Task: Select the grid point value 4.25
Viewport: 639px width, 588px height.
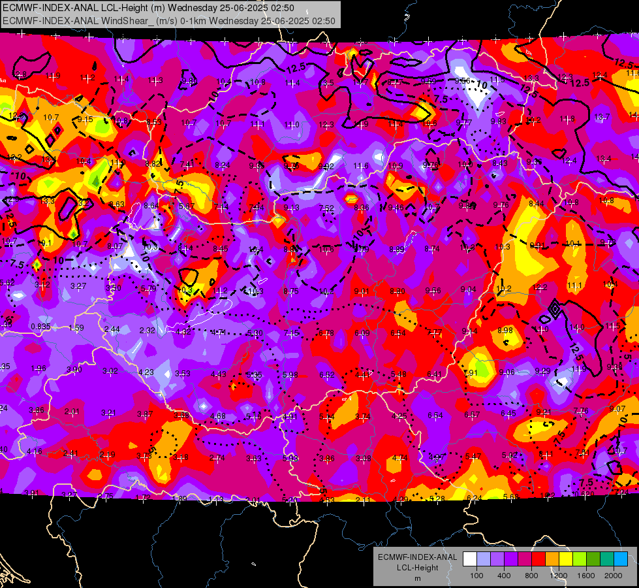Action: [x=399, y=416]
